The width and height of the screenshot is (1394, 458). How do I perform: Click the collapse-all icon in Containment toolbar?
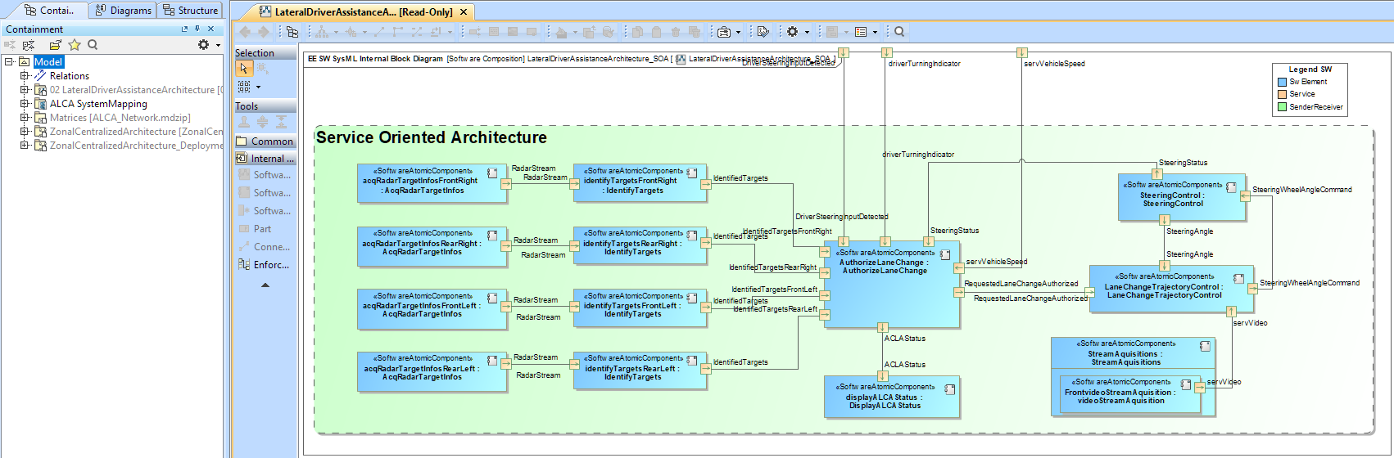pyautogui.click(x=10, y=45)
